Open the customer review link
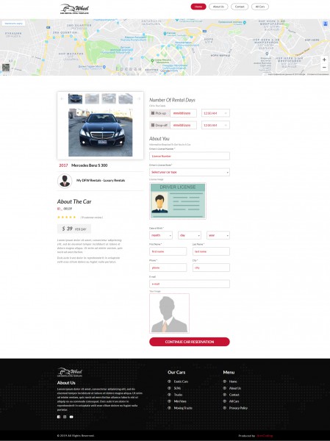 click(x=92, y=218)
